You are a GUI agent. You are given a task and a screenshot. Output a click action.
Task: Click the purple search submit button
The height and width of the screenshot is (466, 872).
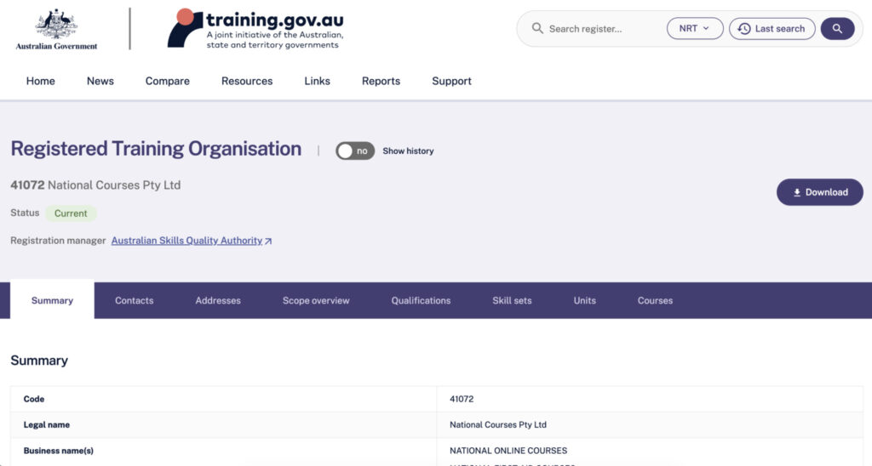[x=837, y=28]
